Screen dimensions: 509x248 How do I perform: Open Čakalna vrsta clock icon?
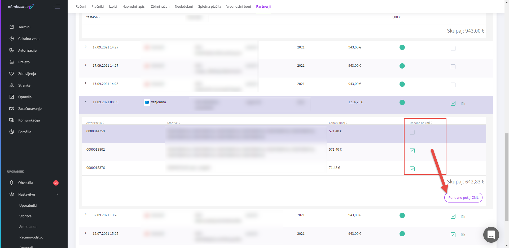[x=12, y=39]
